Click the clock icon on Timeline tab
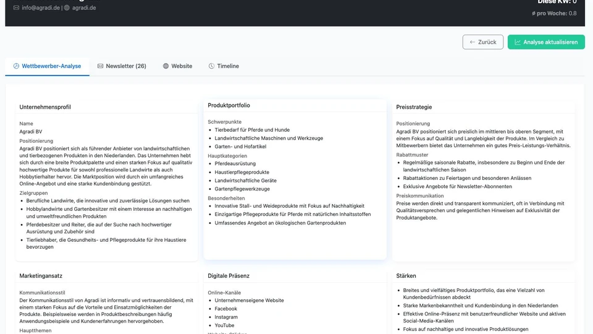Viewport: 593px width, 334px height. (211, 66)
